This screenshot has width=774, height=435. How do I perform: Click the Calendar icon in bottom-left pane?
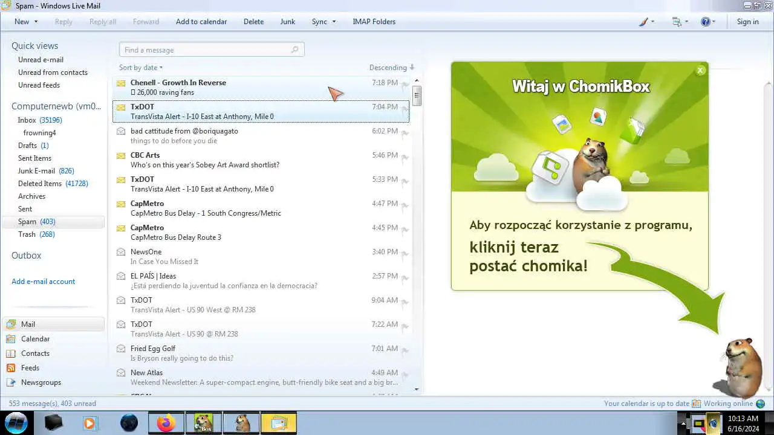10,339
